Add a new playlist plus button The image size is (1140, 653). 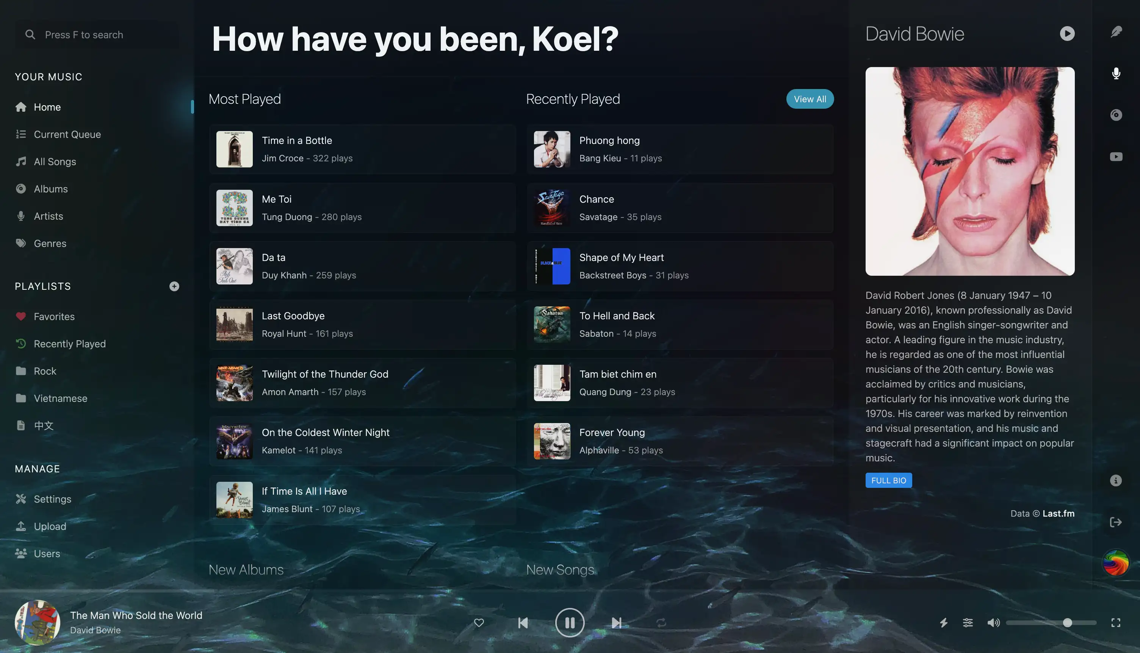coord(174,286)
